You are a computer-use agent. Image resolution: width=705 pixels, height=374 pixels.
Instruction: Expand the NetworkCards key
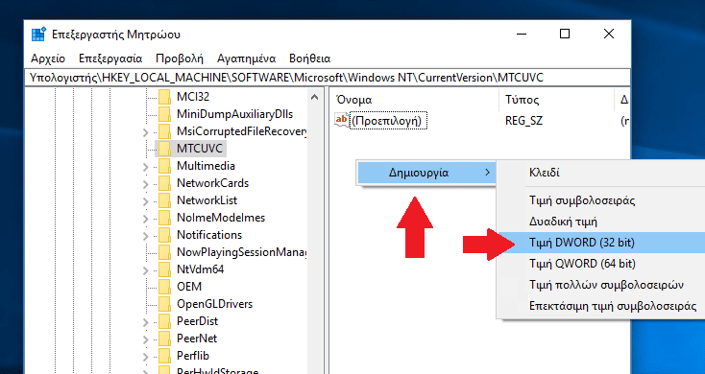click(x=145, y=184)
